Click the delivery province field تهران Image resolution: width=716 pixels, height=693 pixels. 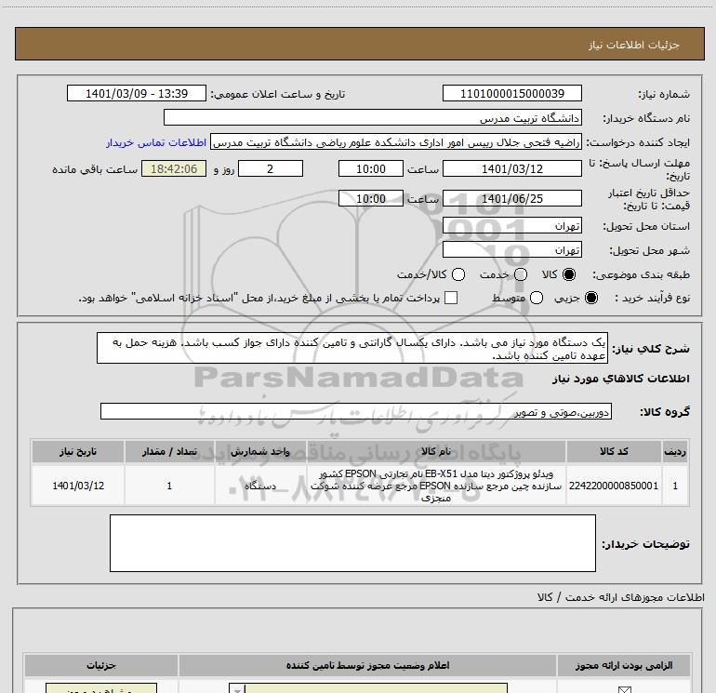coord(511,226)
